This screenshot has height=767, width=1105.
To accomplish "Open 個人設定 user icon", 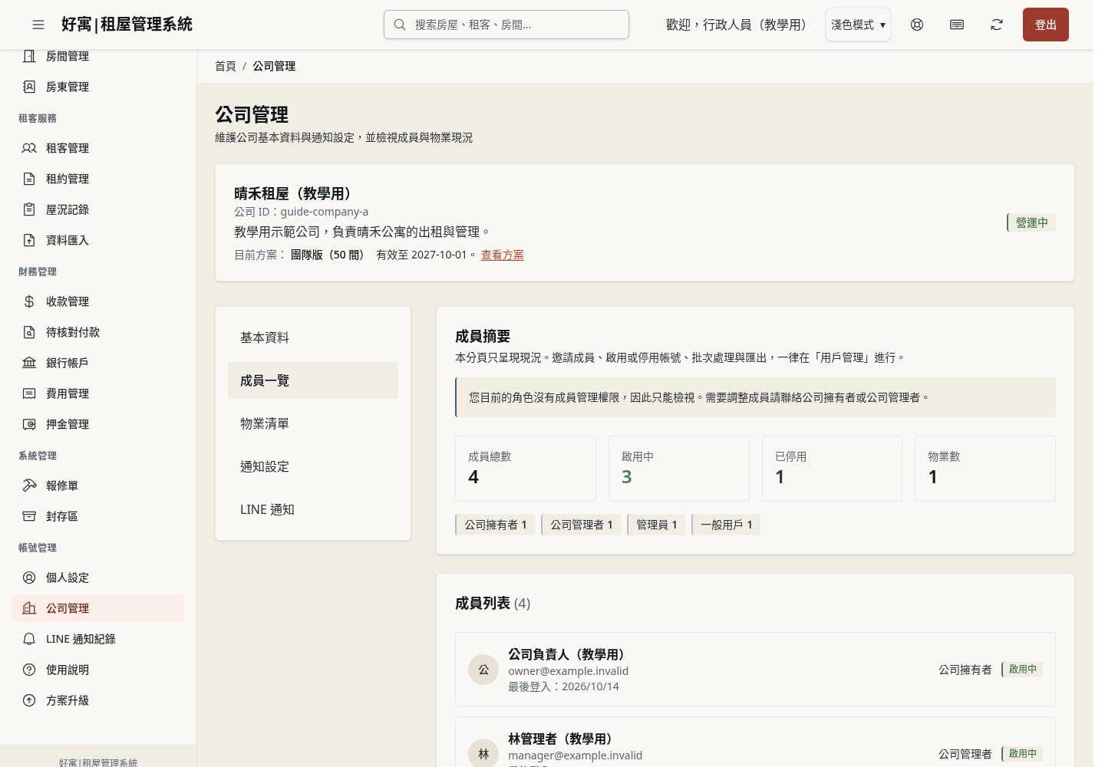I will click(29, 578).
